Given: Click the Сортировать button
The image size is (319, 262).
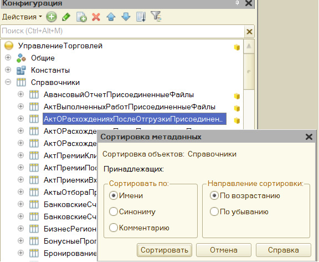Looking at the screenshot, I should coord(164,250).
